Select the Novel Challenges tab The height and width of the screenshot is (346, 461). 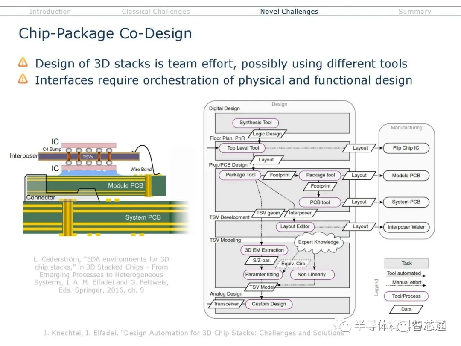(x=289, y=12)
